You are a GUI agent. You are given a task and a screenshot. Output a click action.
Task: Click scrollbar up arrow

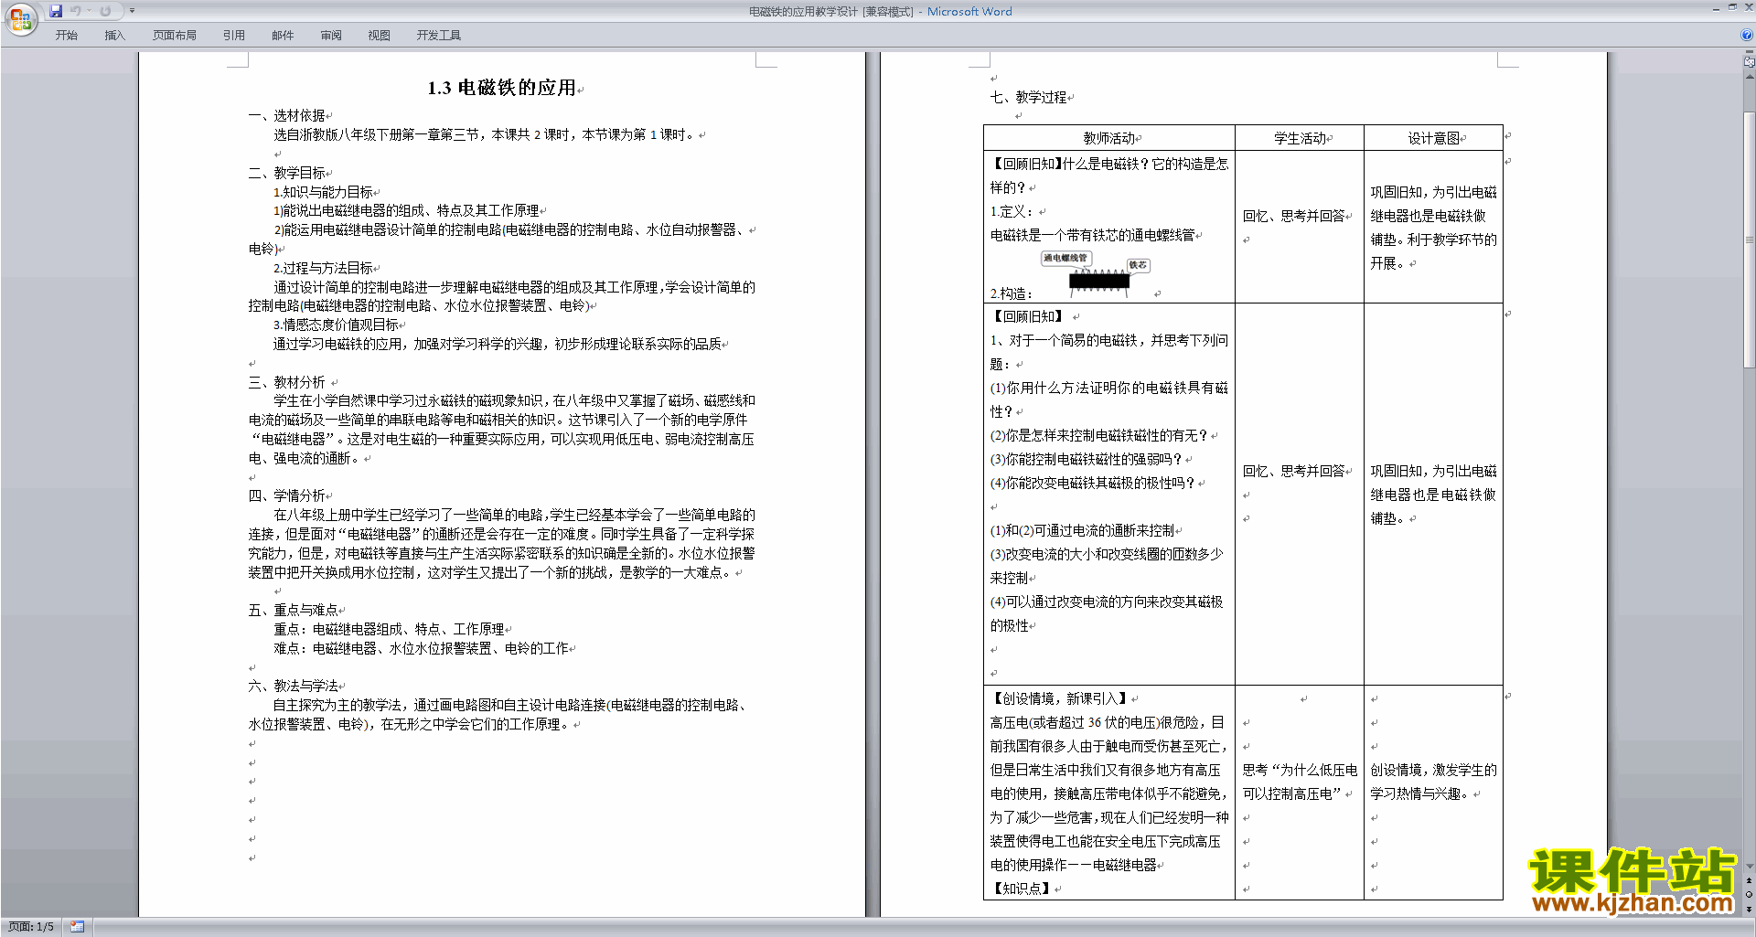(1750, 77)
